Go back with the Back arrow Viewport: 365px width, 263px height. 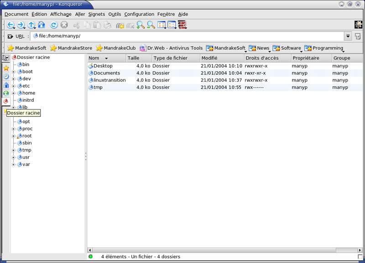point(10,25)
